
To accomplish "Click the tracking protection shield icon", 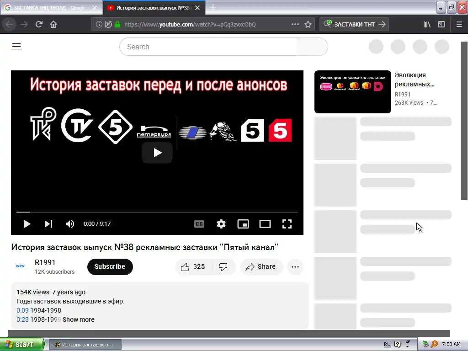I will (x=108, y=25).
